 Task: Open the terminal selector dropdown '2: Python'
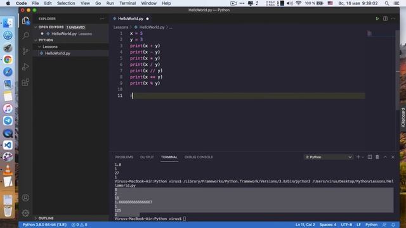pos(329,157)
